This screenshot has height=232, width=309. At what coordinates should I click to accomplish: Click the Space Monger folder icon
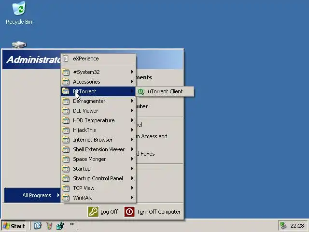click(66, 159)
